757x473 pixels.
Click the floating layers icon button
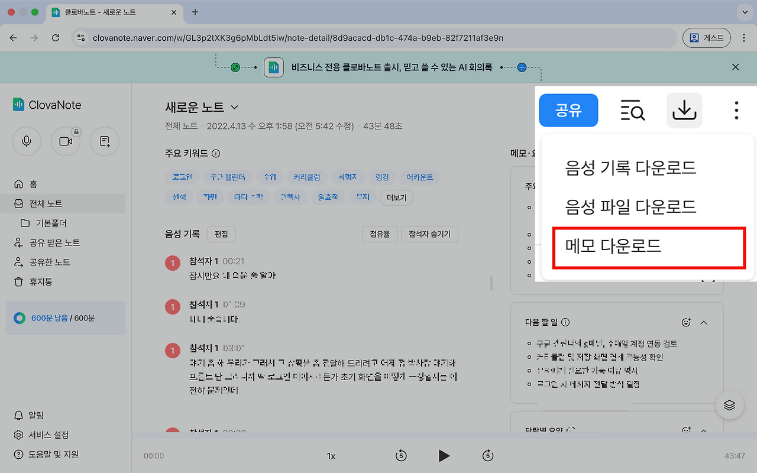coord(729,405)
